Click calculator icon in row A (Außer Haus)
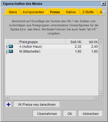Viewport: 108px width, 122px height. point(11,46)
